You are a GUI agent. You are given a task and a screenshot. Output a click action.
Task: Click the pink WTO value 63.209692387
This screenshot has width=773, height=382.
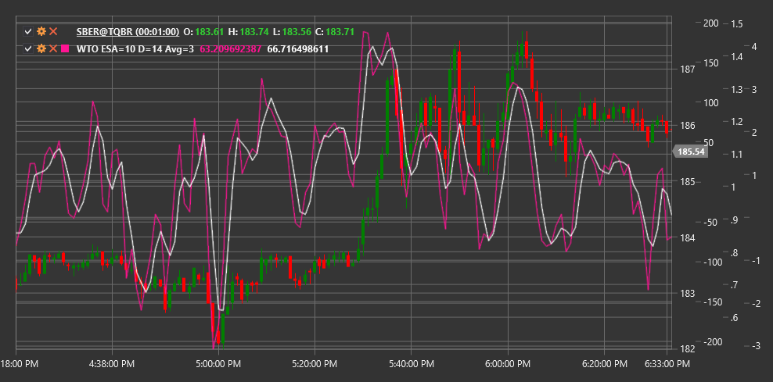click(230, 49)
